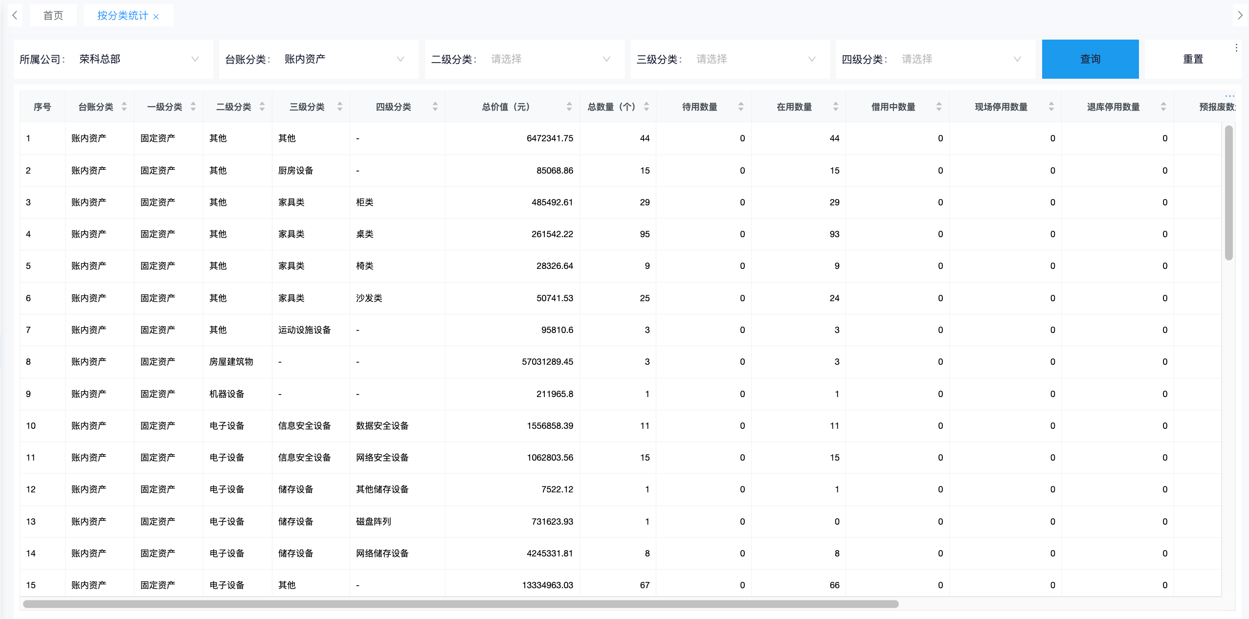Open vertical ellipsis menu beside 重置
1249x619 pixels.
(1236, 48)
